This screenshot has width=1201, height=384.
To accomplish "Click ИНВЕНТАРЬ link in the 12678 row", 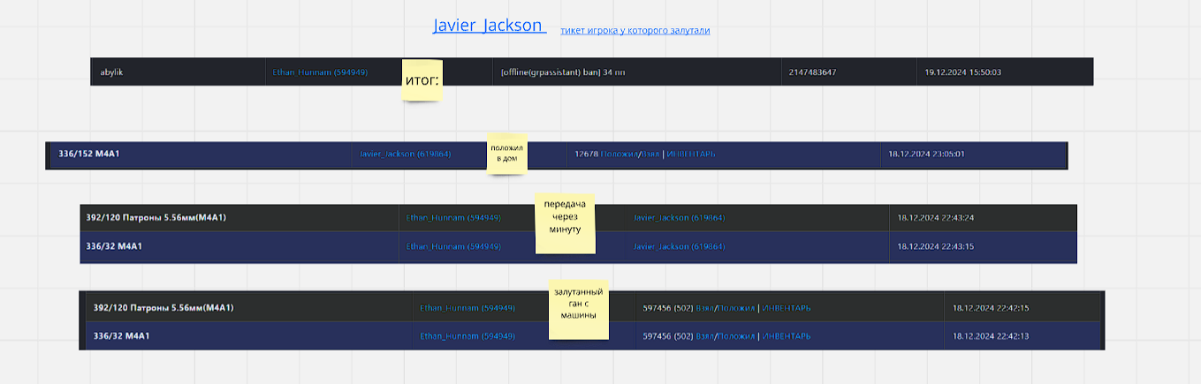I will [690, 154].
